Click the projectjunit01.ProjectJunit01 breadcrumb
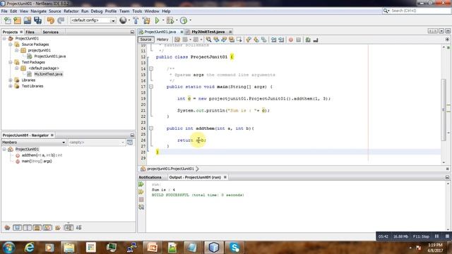 pos(170,169)
